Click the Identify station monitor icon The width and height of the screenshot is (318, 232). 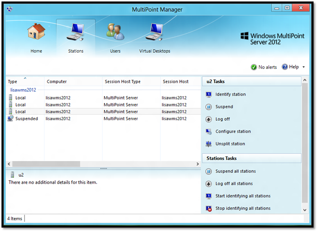pyautogui.click(x=208, y=95)
